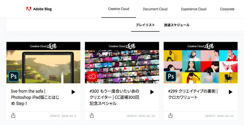Open the Document Cloud menu
244x125 pixels.
[155, 9]
